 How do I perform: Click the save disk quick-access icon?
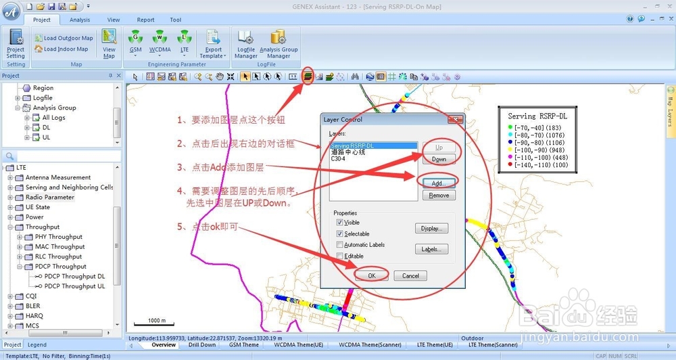click(x=51, y=7)
